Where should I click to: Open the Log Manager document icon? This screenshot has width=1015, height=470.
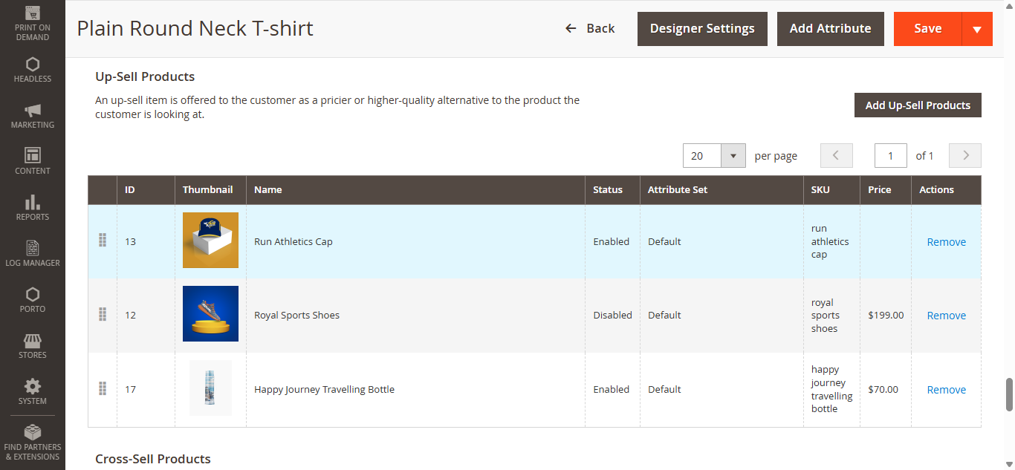pos(33,248)
